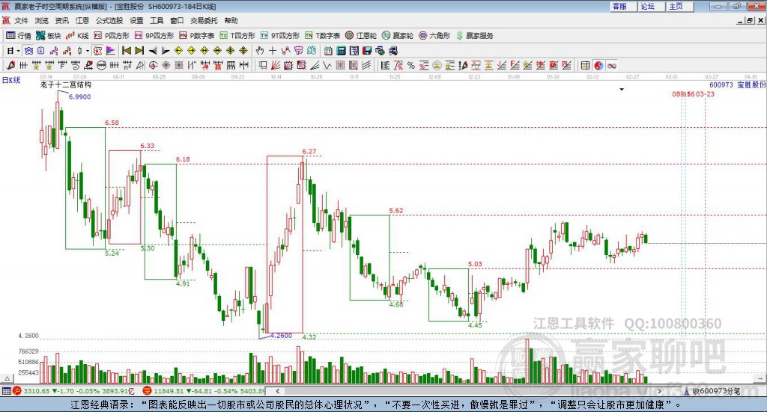Expand the candle-style dropdown arrow in toolbar

point(88,51)
